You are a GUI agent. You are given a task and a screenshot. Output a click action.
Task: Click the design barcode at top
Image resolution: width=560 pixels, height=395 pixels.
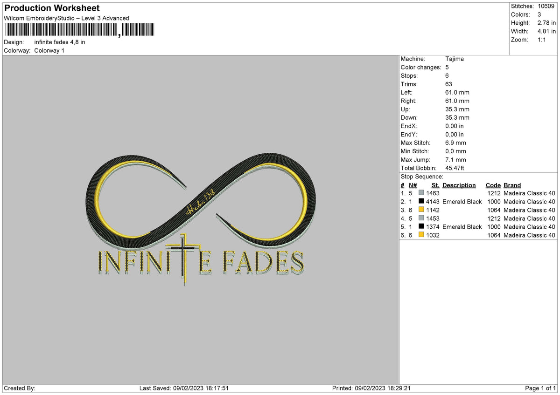point(80,30)
